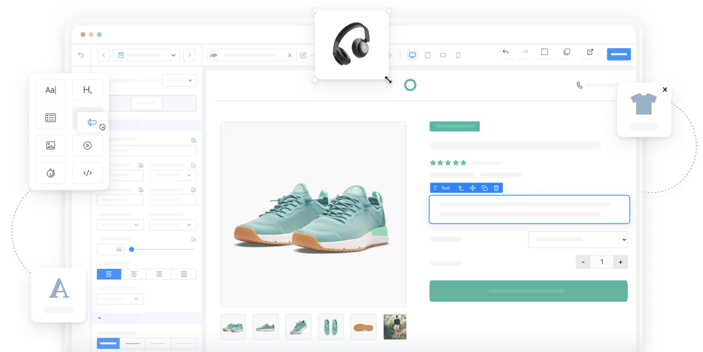
Task: Go to previous page with left chevron
Action: 103,55
